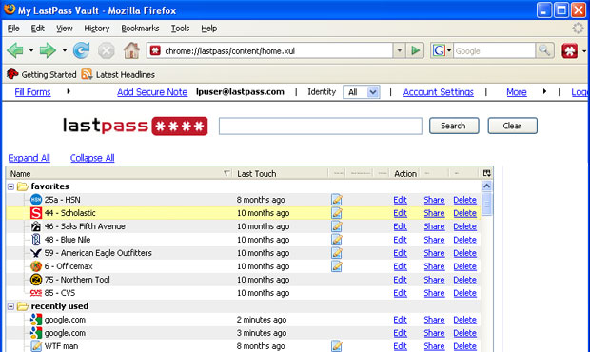
Task: Collapse the favorites folder
Action: 10,186
